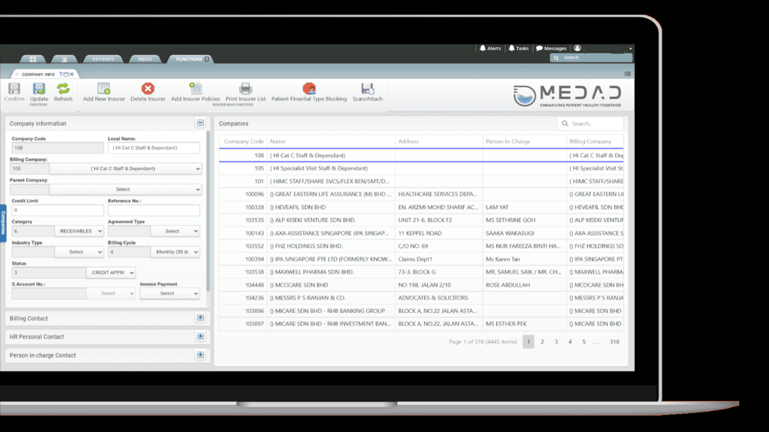Screen dimensions: 769x432
Task: Expand the Billing Contact section
Action: 201,318
